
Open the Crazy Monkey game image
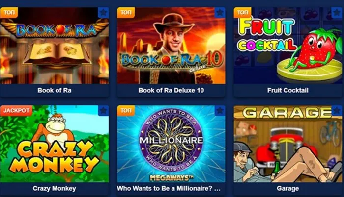tap(55, 144)
